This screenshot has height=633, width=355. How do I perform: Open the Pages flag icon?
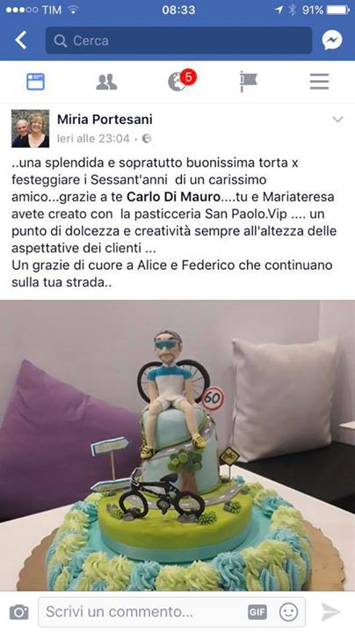(248, 81)
